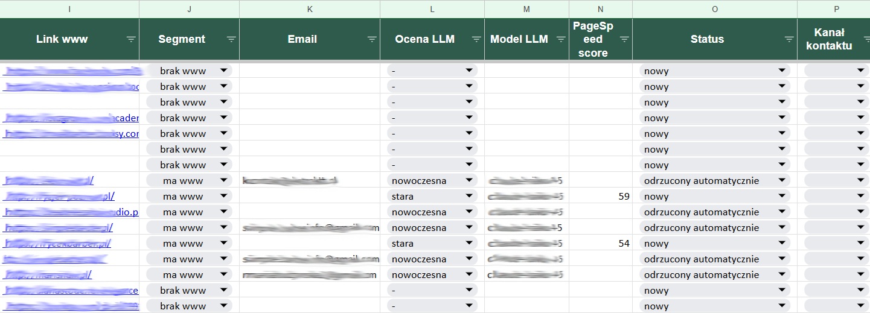
Task: Select column K letter header
Action: pyautogui.click(x=310, y=9)
